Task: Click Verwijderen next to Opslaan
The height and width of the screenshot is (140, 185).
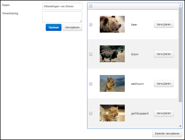Action: click(72, 27)
